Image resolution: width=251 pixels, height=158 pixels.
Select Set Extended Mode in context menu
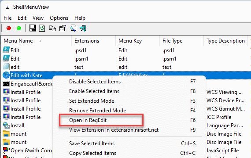click(x=129, y=101)
